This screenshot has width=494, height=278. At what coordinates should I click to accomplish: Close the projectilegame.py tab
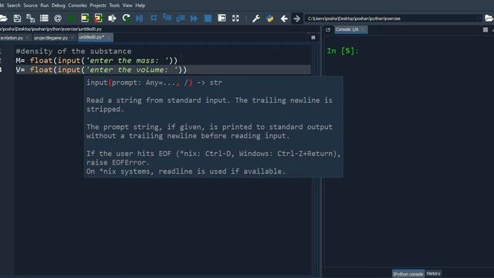click(73, 38)
